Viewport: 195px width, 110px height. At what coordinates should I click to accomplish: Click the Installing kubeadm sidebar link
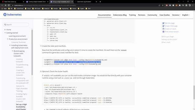point(19,61)
